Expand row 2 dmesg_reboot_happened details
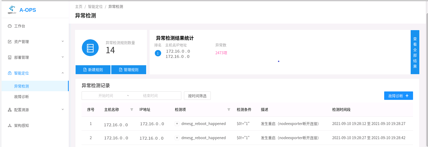Viewport: 428px width, 147px height. (x=177, y=138)
